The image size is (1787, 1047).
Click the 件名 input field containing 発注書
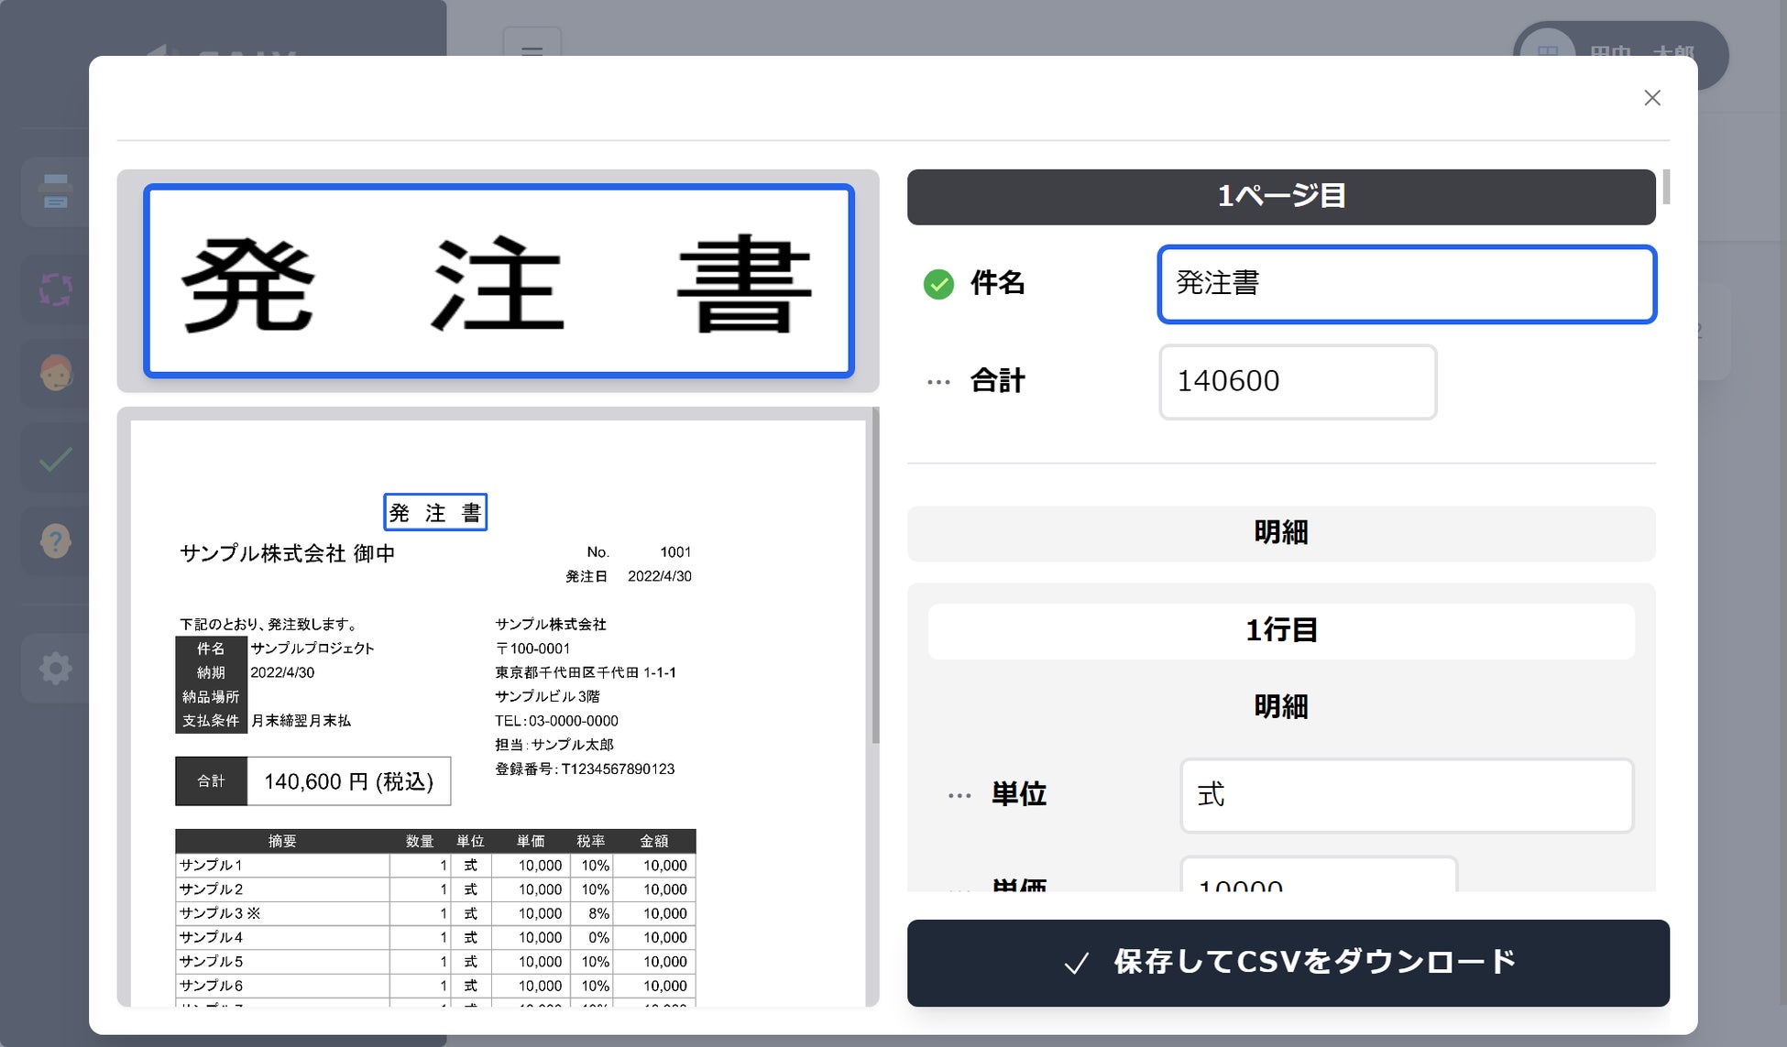click(x=1406, y=284)
